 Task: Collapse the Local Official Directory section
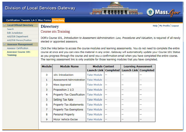click(x=4, y=25)
